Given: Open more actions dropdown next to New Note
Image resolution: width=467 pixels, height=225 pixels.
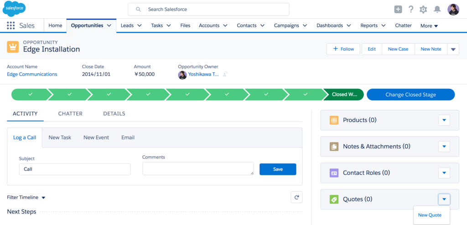Looking at the screenshot, I should pos(453,49).
